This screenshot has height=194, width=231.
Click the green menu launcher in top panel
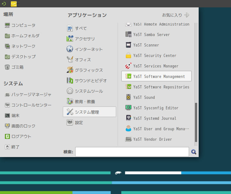pyautogui.click(x=4, y=4)
